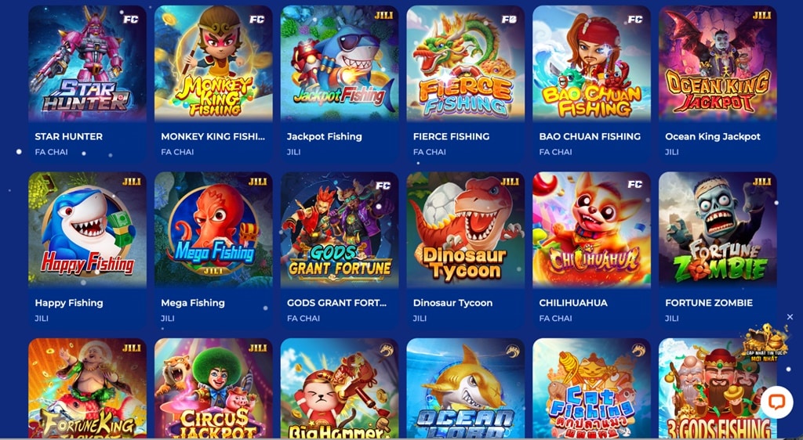Screen dimensions: 803x440
Task: Select the Dinosaur Tycoon game tile
Action: coord(466,229)
